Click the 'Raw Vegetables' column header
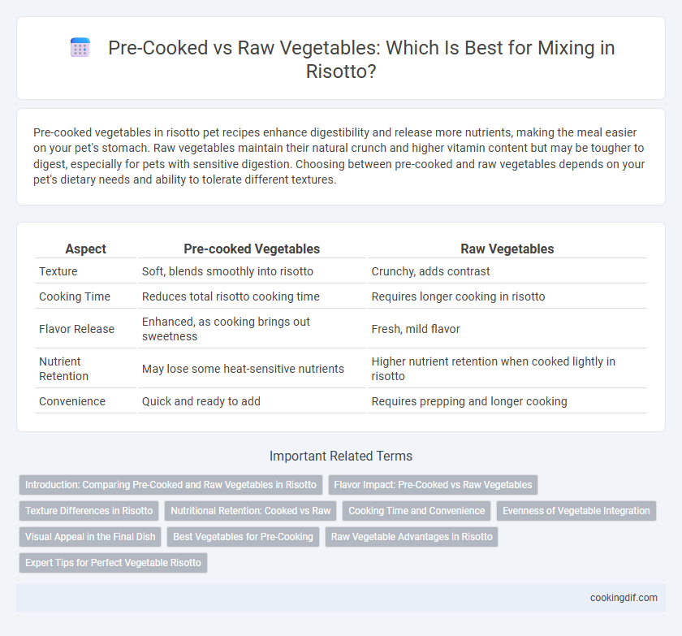Viewport: 682px width, 636px height. (507, 249)
